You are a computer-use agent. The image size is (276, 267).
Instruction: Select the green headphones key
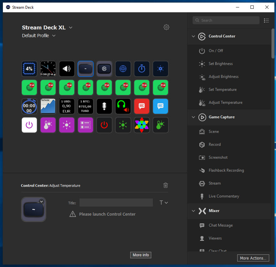[x=123, y=106]
